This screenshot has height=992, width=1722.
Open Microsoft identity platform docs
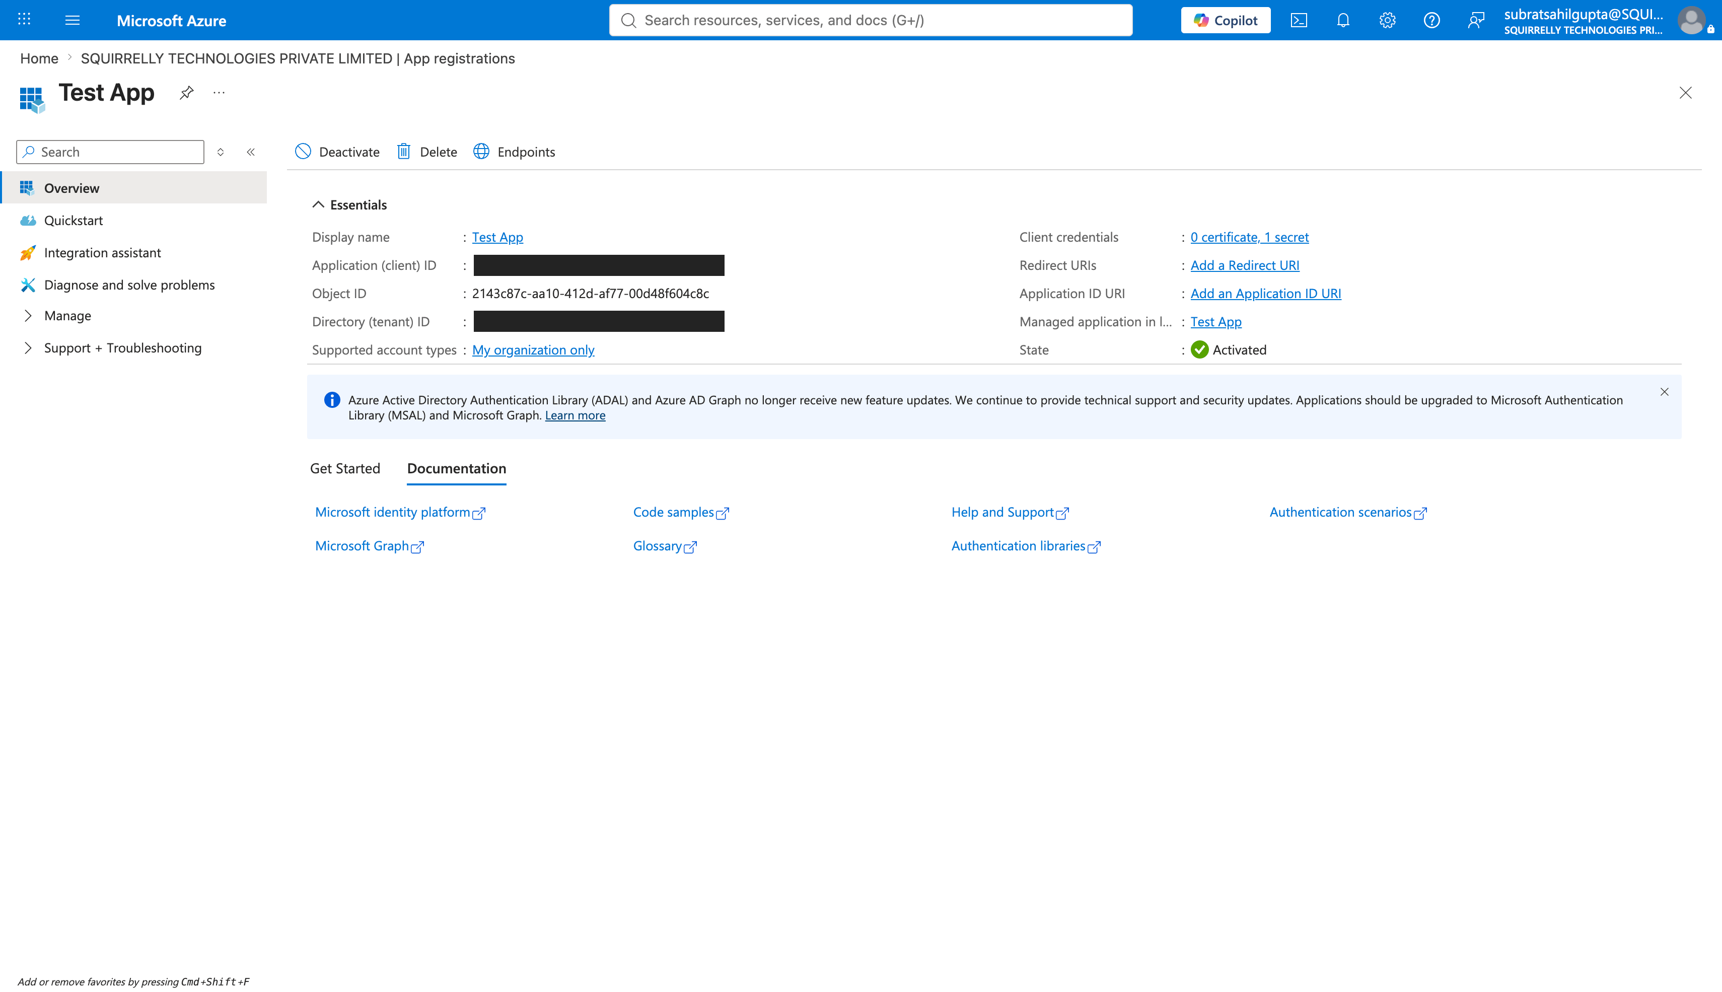(x=400, y=512)
